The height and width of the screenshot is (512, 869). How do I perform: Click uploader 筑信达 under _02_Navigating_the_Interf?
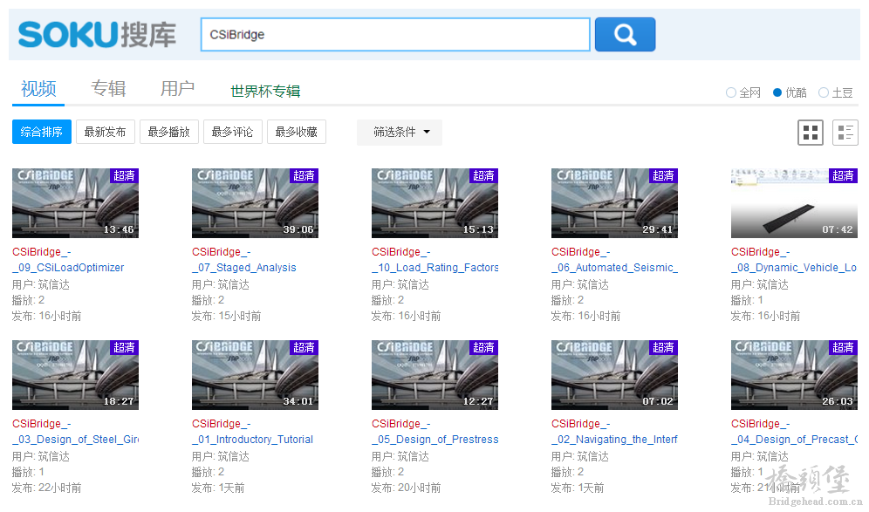tap(593, 456)
